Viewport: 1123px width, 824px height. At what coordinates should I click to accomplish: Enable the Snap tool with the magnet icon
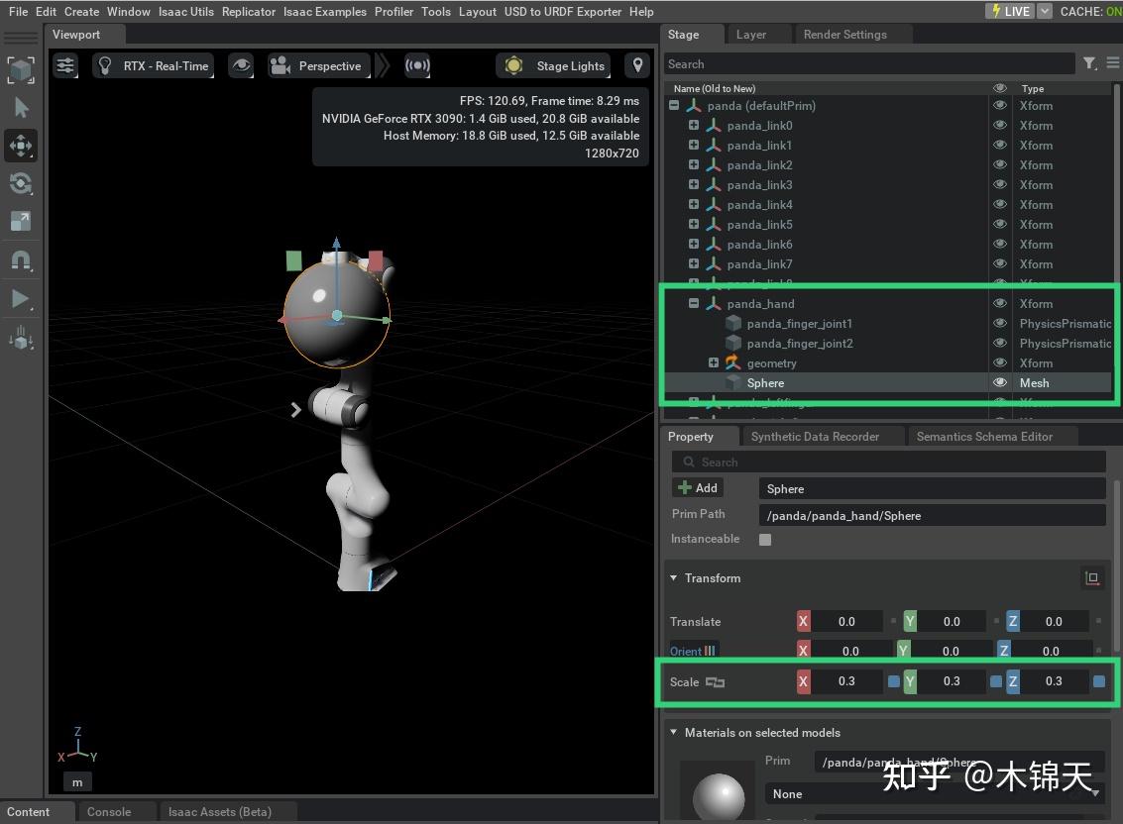click(22, 260)
